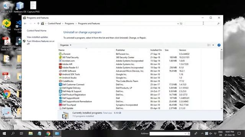Open the volume control in tray

tap(211, 134)
